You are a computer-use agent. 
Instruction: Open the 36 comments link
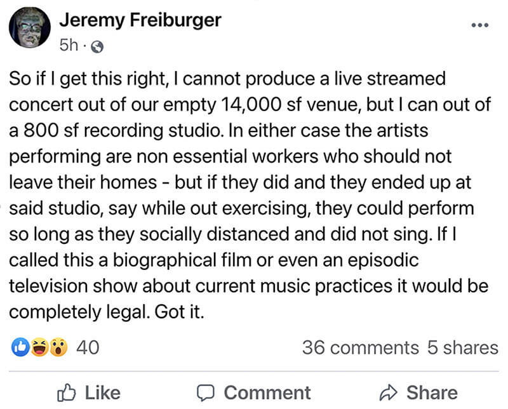(360, 347)
